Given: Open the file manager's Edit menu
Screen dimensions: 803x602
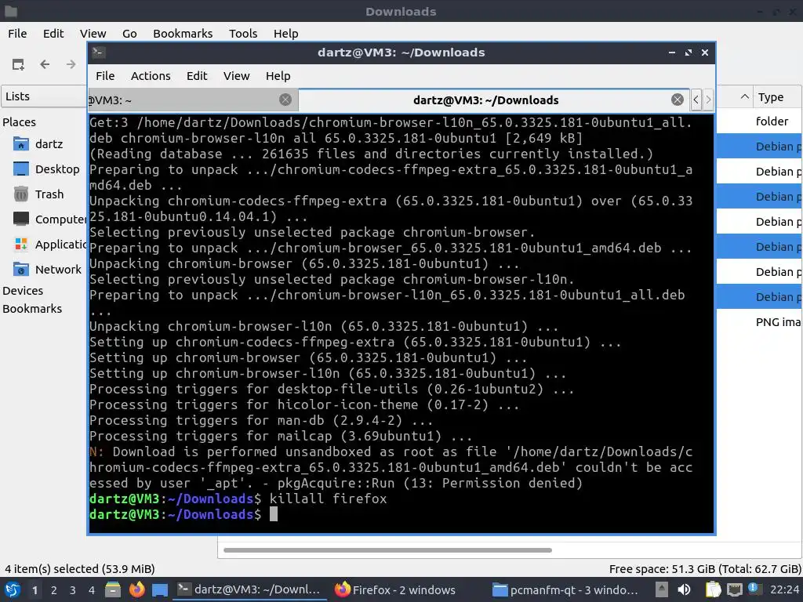Looking at the screenshot, I should coord(53,33).
